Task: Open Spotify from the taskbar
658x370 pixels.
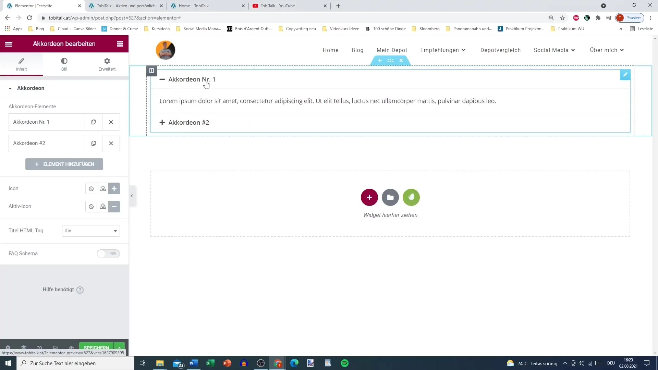Action: (x=344, y=363)
